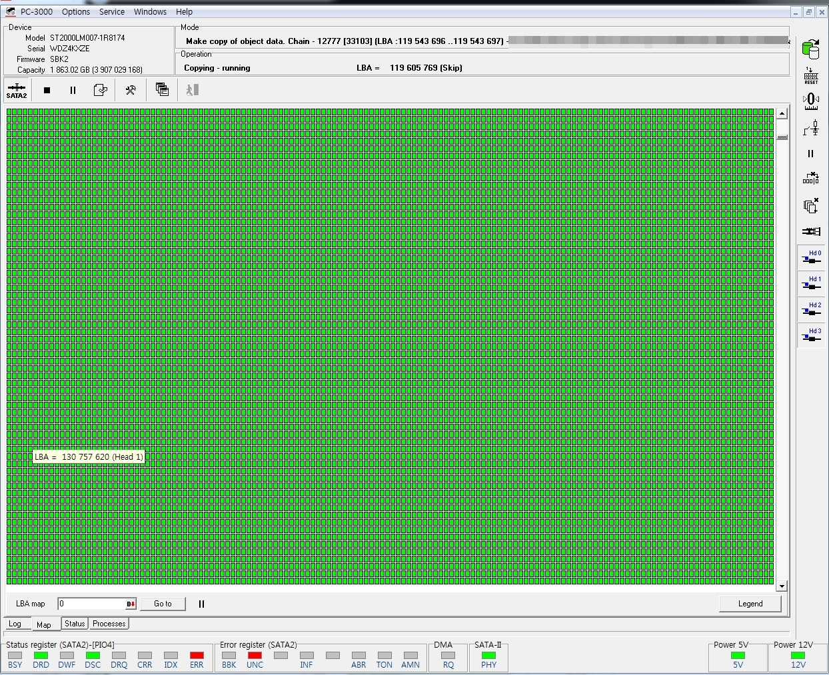The height and width of the screenshot is (675, 829).
Task: Toggle head Hd 2 button
Action: click(x=811, y=309)
